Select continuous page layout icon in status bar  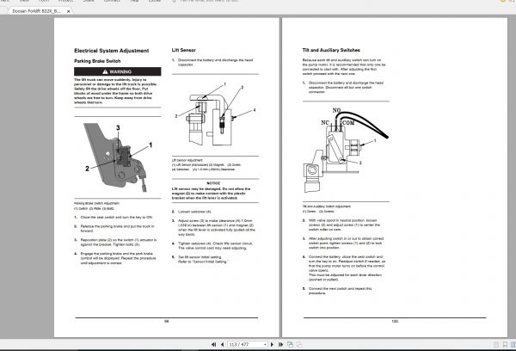tap(505, 344)
